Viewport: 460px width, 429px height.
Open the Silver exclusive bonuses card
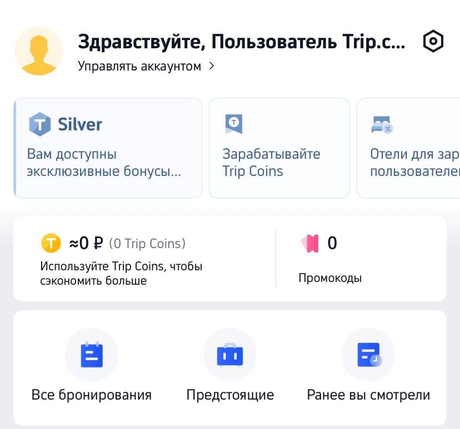(x=107, y=148)
